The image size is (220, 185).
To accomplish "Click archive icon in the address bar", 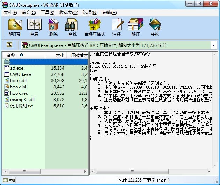I will click(x=25, y=45).
